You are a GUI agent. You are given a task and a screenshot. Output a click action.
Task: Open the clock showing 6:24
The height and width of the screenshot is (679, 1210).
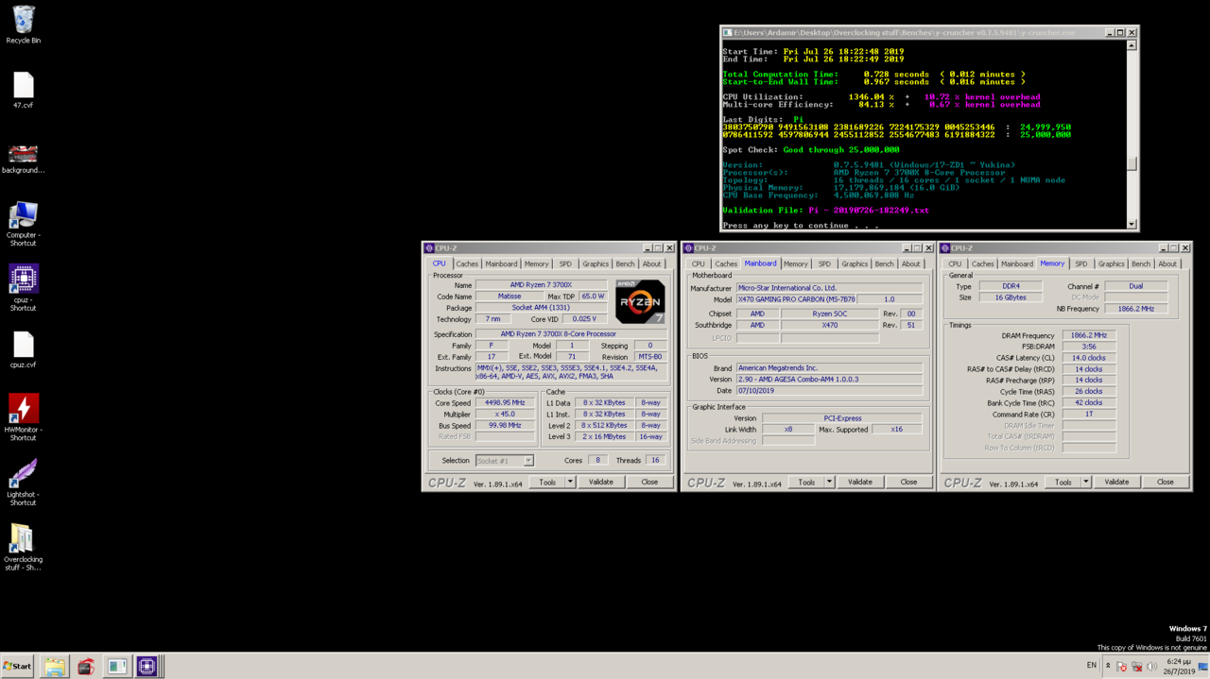(x=1179, y=667)
